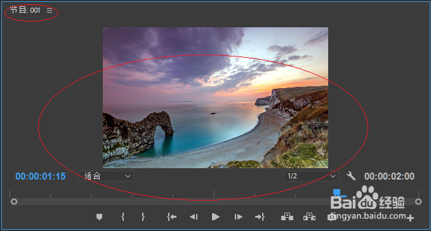Image resolution: width=431 pixels, height=231 pixels.
Task: Open the 适合 zoom level dropdown
Action: click(x=107, y=176)
